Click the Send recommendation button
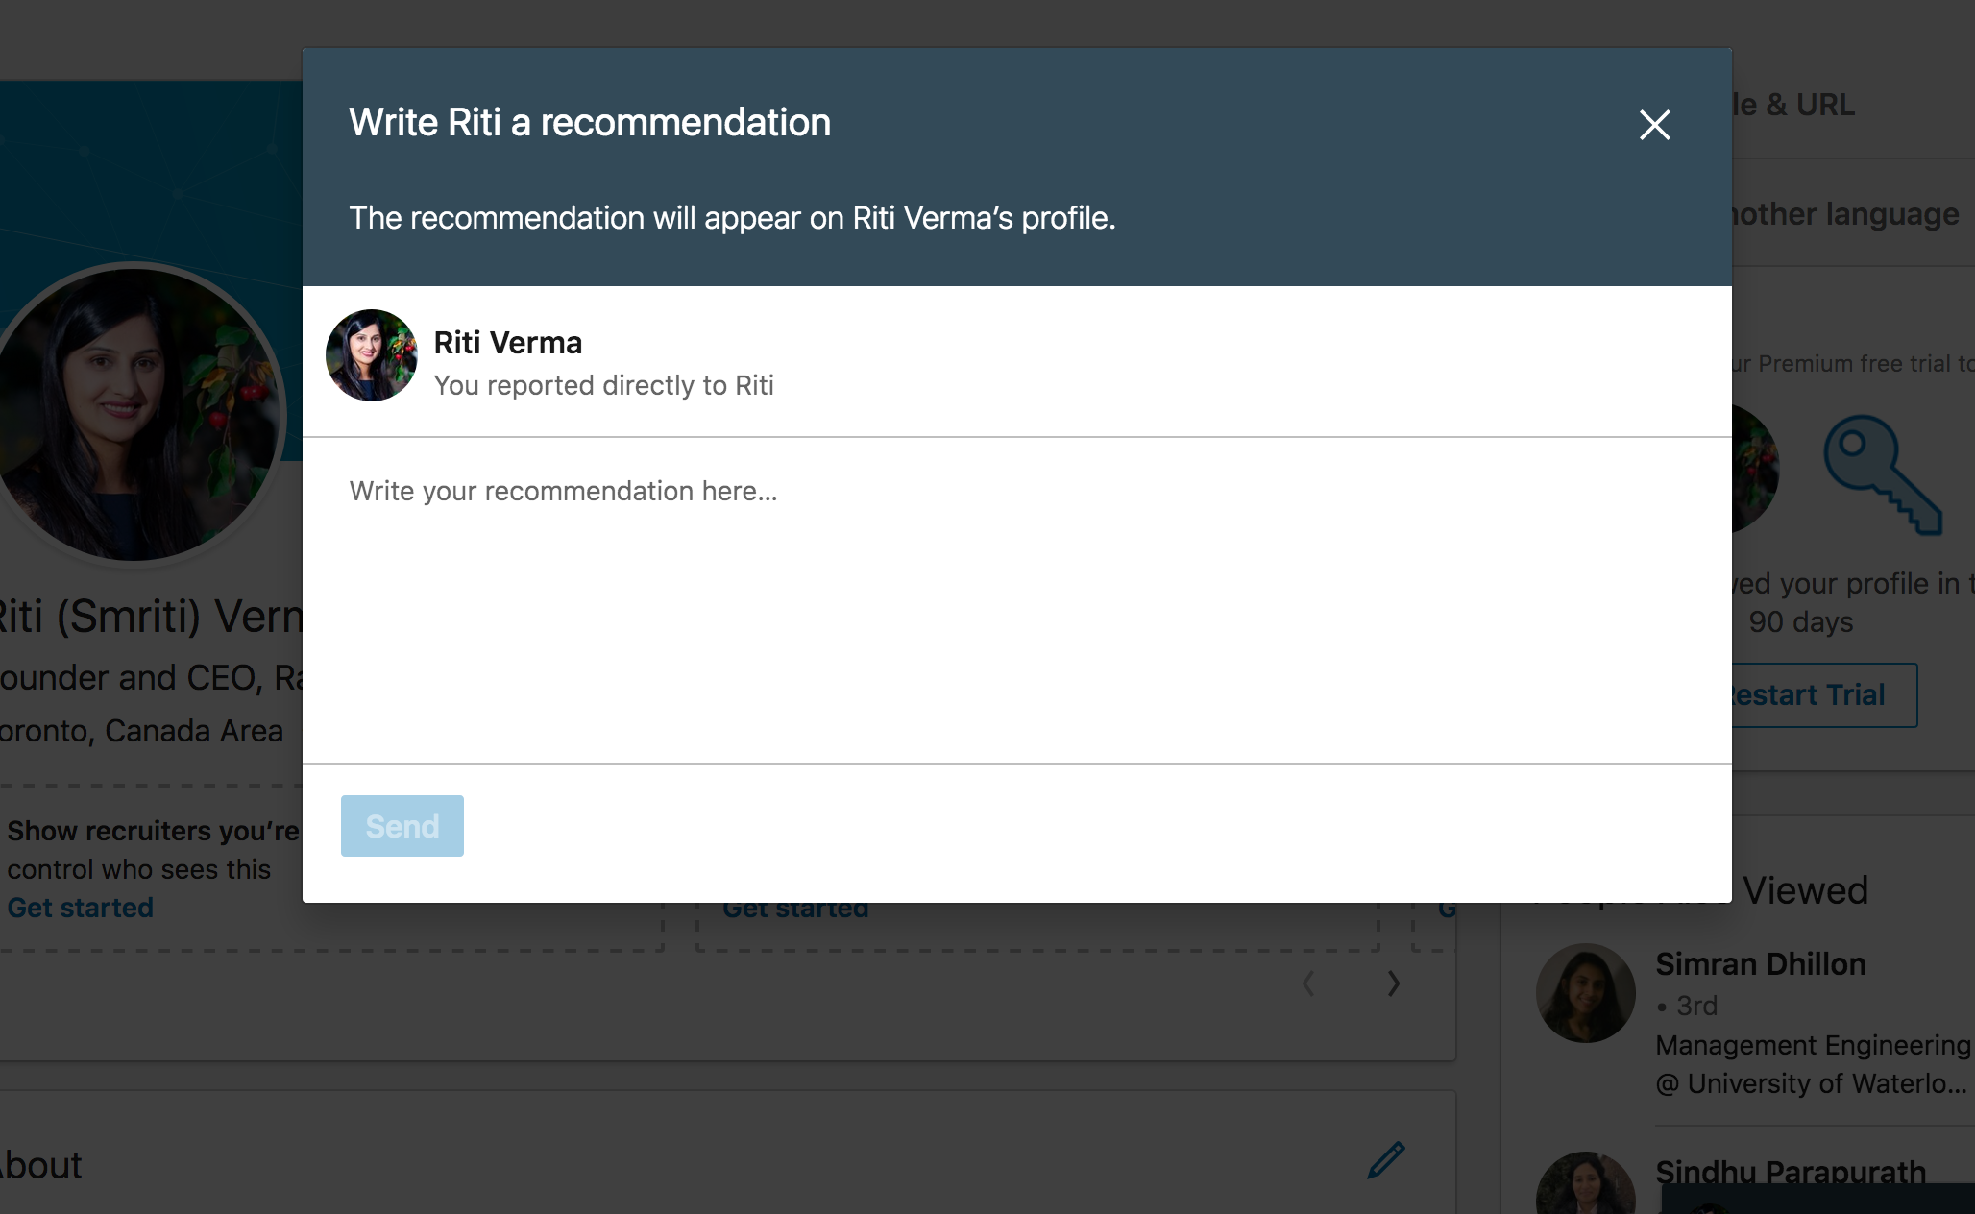This screenshot has width=1975, height=1214. coord(402,826)
